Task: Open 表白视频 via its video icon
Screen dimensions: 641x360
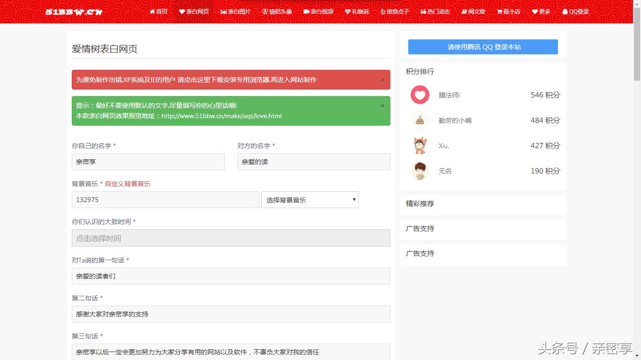Action: pyautogui.click(x=307, y=11)
